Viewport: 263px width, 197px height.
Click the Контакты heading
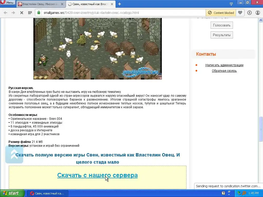pos(206,54)
